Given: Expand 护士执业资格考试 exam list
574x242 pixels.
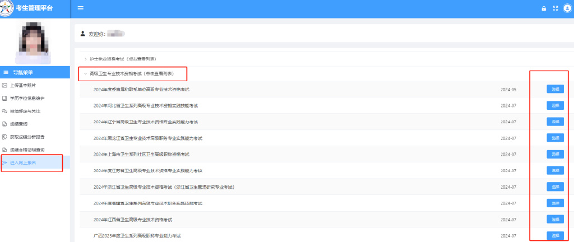Looking at the screenshot, I should pos(123,59).
